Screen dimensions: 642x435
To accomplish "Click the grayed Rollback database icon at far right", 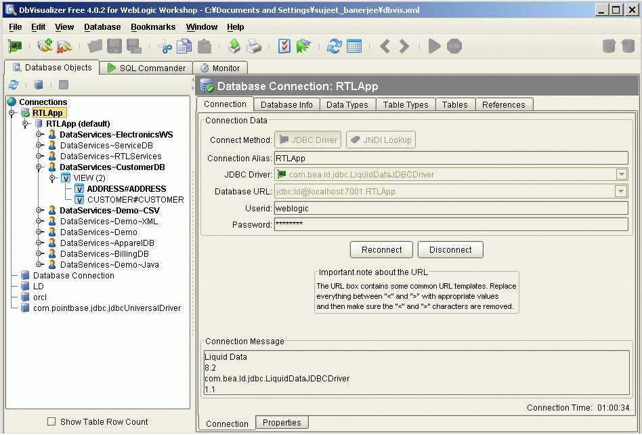I will 628,46.
